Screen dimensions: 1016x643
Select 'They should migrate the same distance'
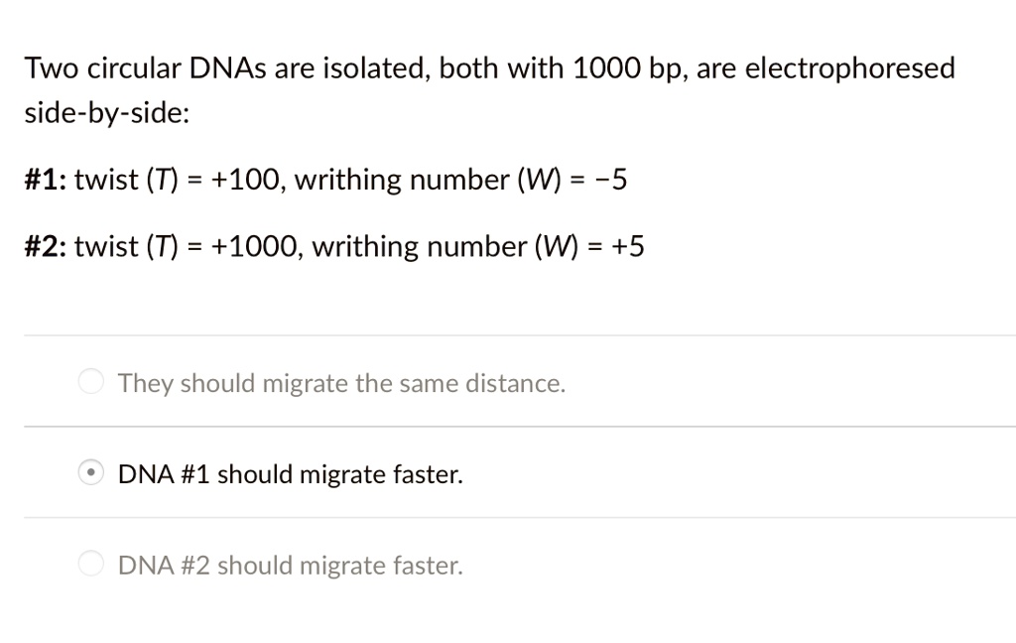point(90,381)
